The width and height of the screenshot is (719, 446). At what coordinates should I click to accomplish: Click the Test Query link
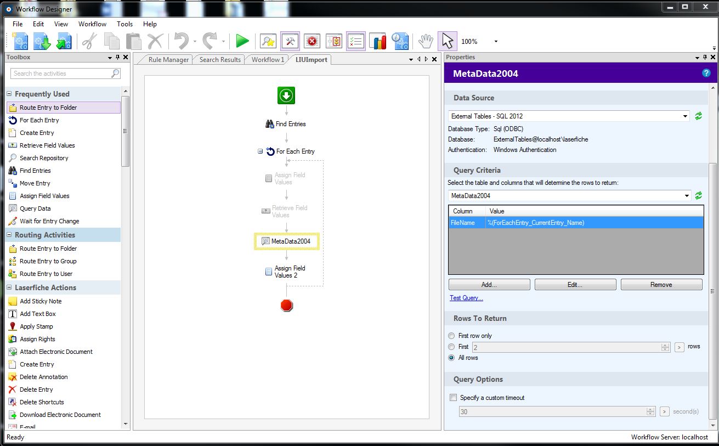pos(466,298)
